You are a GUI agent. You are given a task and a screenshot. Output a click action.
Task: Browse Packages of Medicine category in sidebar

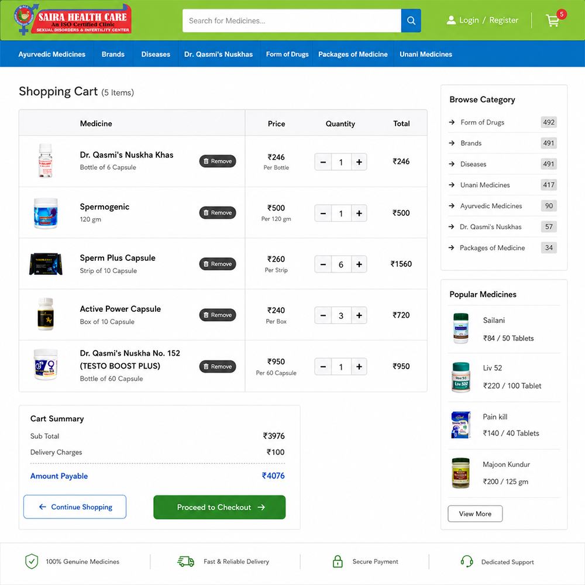(x=503, y=247)
